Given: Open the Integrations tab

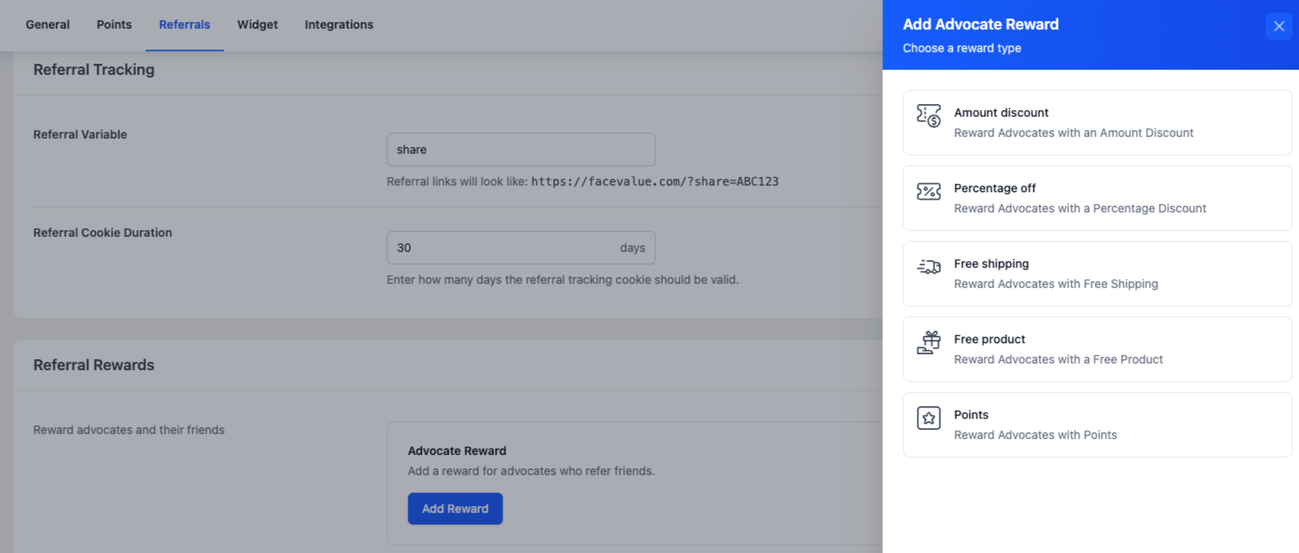Looking at the screenshot, I should [x=339, y=24].
